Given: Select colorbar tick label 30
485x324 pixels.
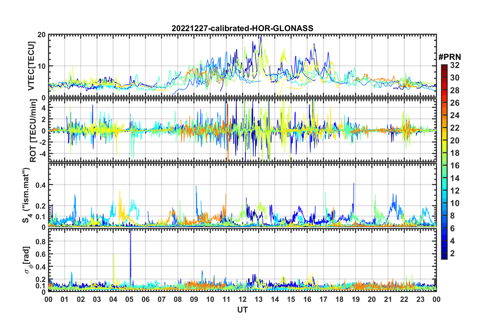Looking at the screenshot, I should tap(455, 78).
